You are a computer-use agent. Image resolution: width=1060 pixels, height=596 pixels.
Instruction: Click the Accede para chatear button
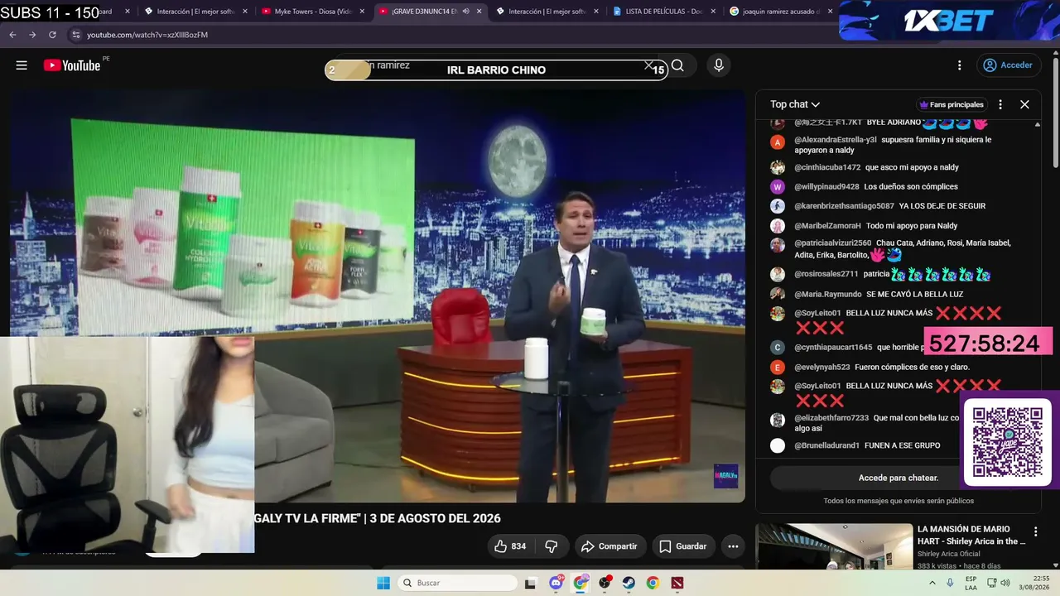[x=899, y=478]
